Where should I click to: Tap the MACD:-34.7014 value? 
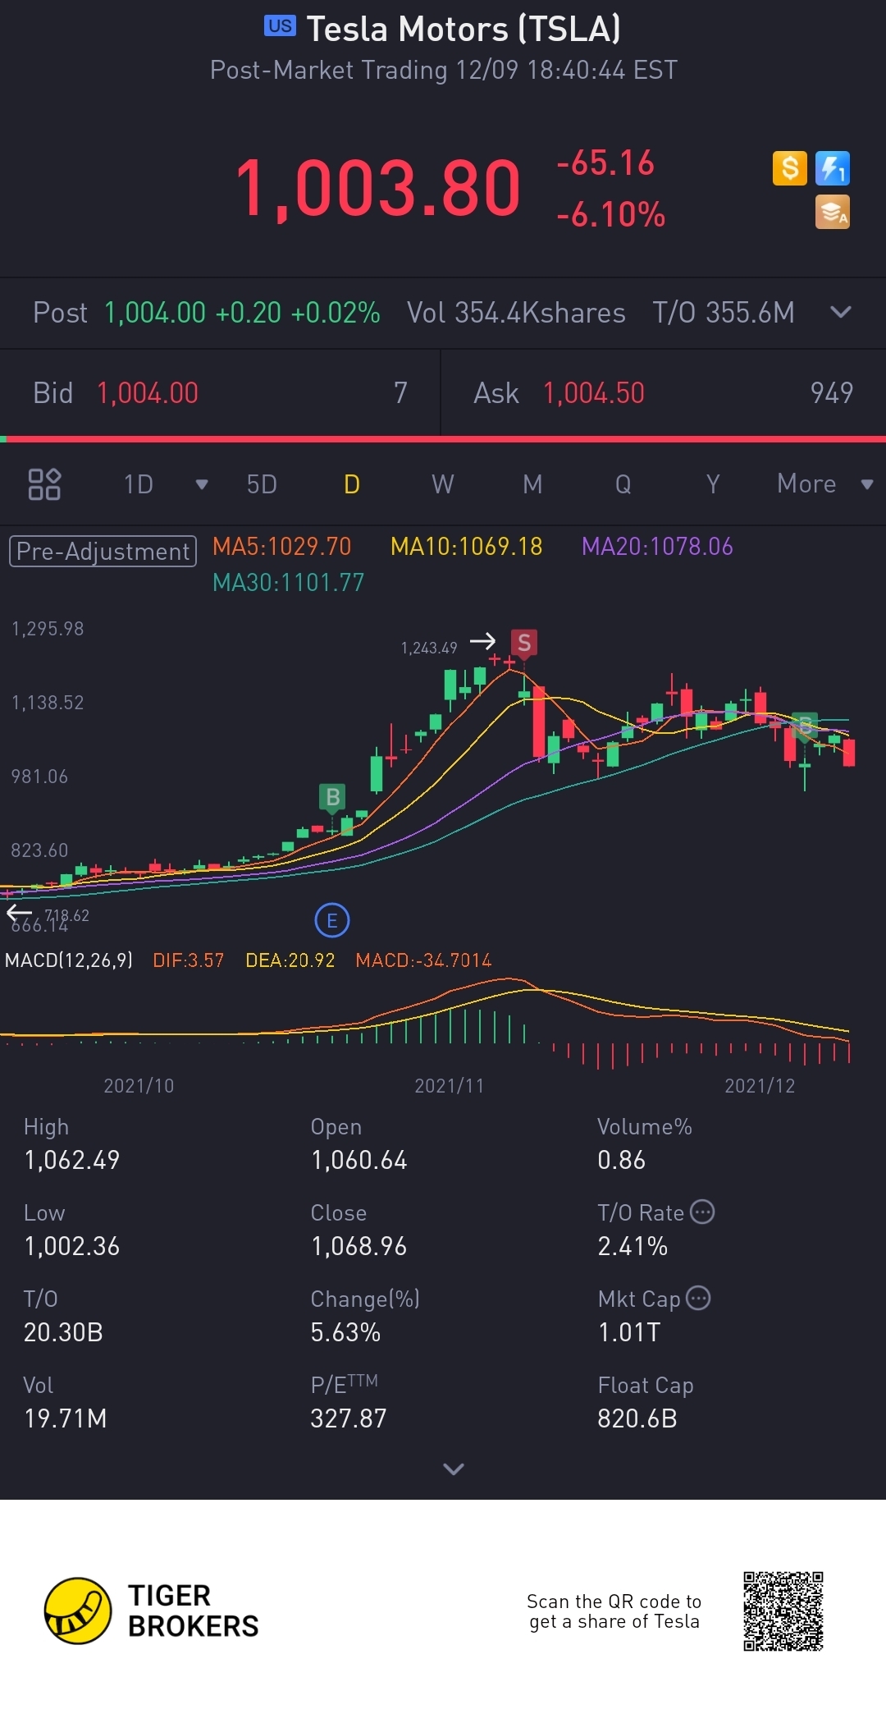click(423, 960)
